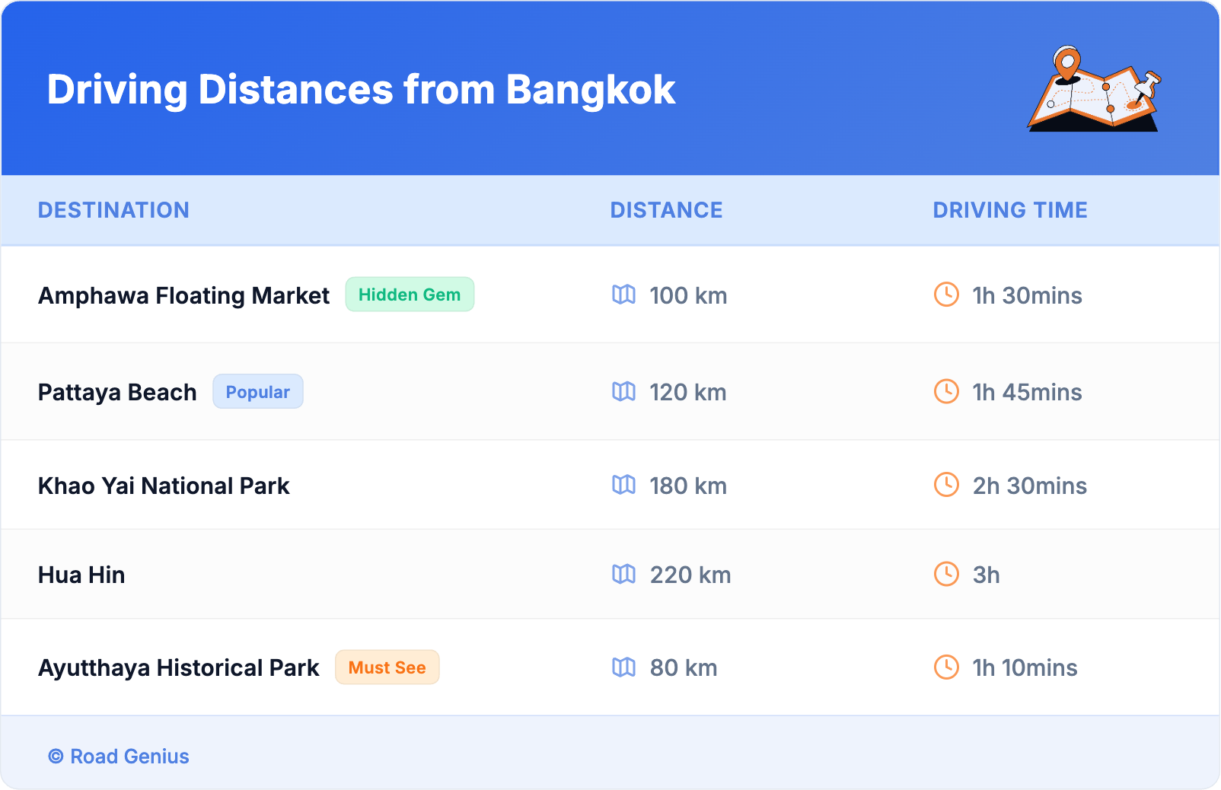Click the clock icon beside 1h 10mins
1221x790 pixels.
[946, 667]
